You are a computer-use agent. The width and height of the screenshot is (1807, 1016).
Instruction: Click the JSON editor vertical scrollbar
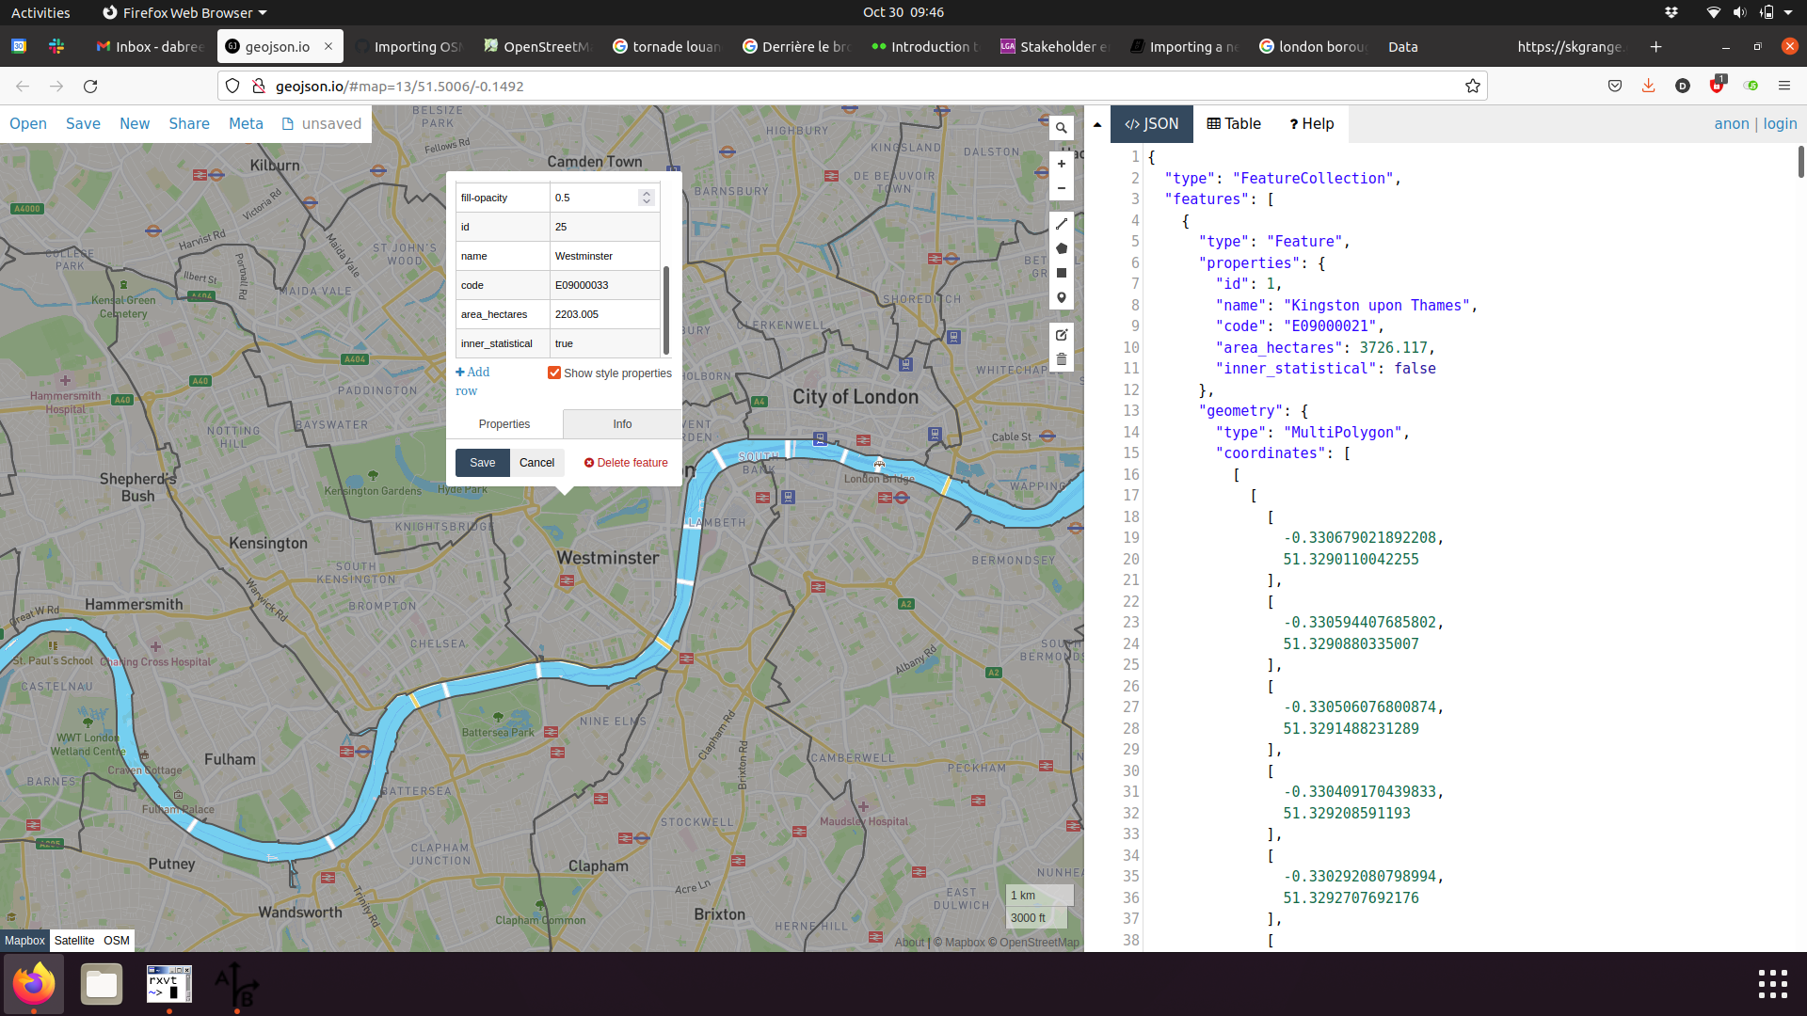[1801, 162]
